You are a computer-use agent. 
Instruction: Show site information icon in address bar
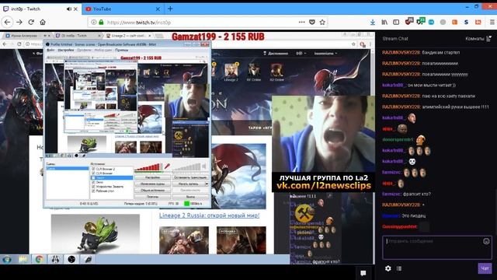94,23
